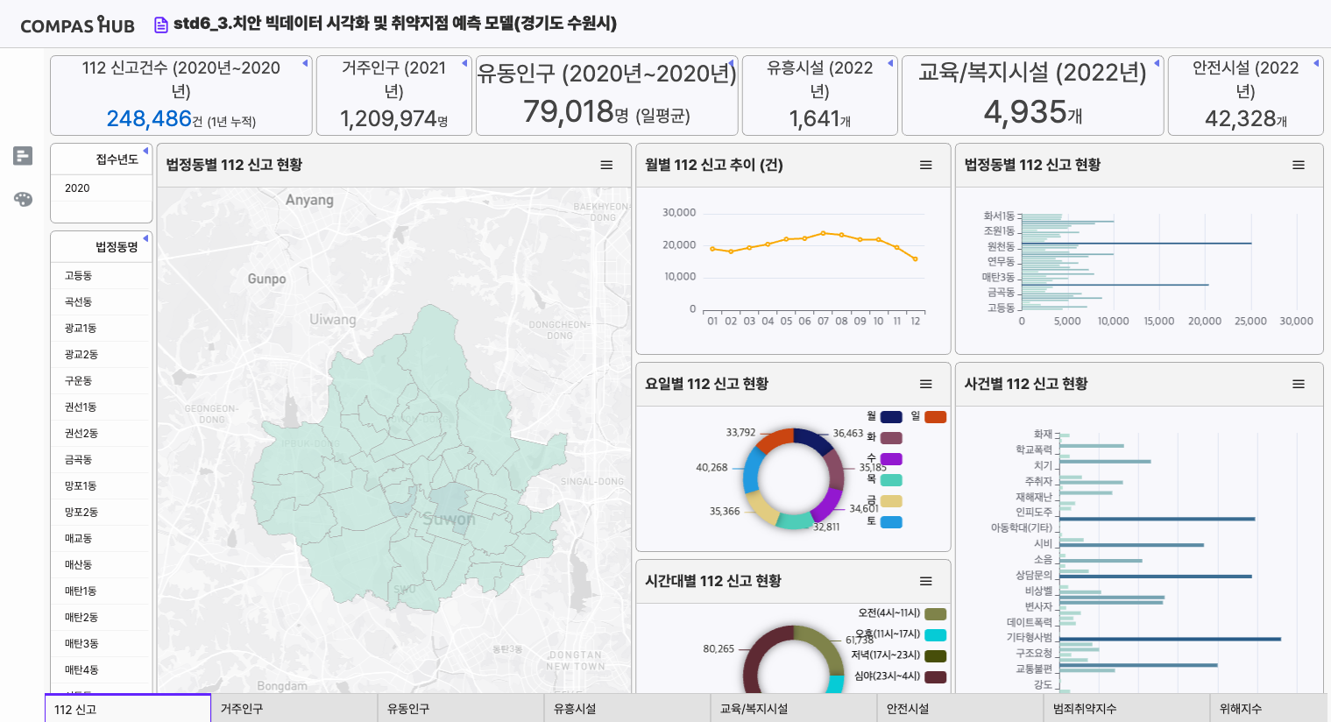Click corner marker on 112 신고건수 card
This screenshot has width=1331, height=722.
306,63
